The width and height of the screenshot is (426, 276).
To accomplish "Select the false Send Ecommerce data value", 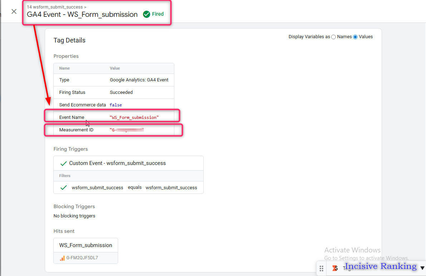I will click(116, 105).
